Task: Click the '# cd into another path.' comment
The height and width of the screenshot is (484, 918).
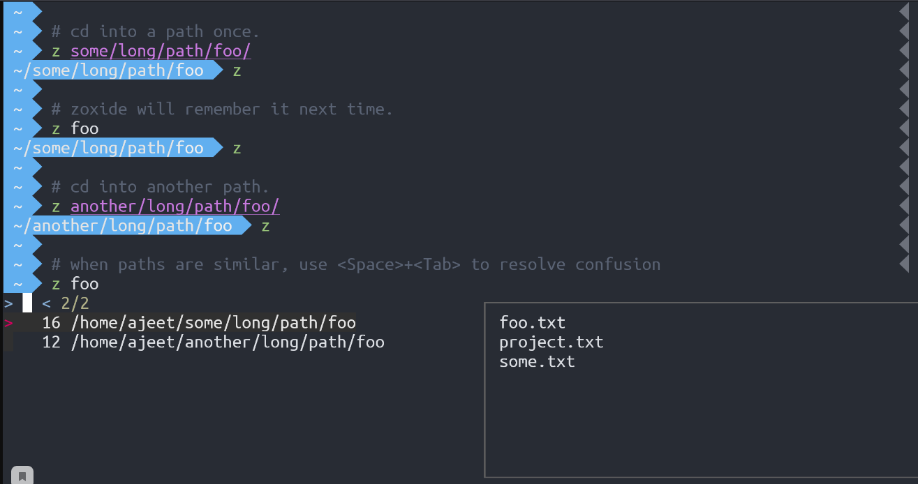Action: click(x=160, y=187)
